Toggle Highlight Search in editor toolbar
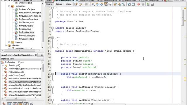This screenshot has height=105, width=187. pyautogui.click(x=106, y=4)
